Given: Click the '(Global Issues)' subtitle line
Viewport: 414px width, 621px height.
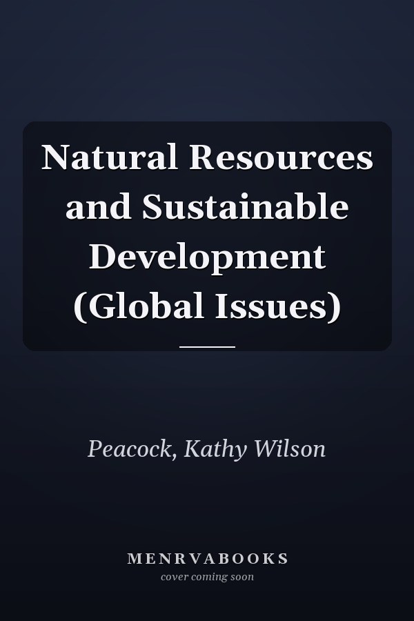Looking at the screenshot, I should click(207, 306).
